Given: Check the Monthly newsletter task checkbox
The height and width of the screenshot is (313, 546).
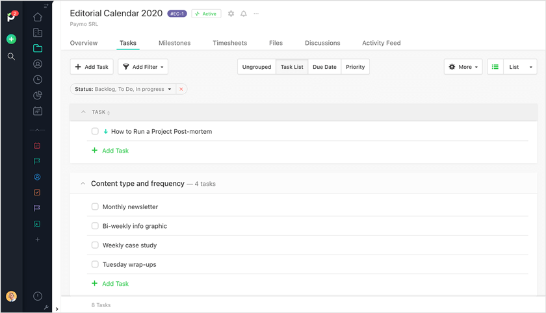Looking at the screenshot, I should [x=95, y=207].
